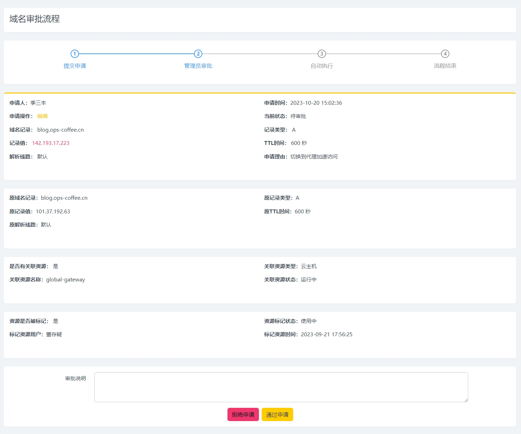
Task: Select the 自动执行 step label
Action: (x=321, y=66)
